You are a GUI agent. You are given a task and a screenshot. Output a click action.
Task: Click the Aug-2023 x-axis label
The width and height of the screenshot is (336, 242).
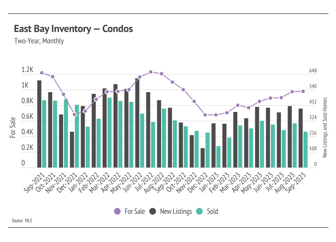click(x=285, y=183)
